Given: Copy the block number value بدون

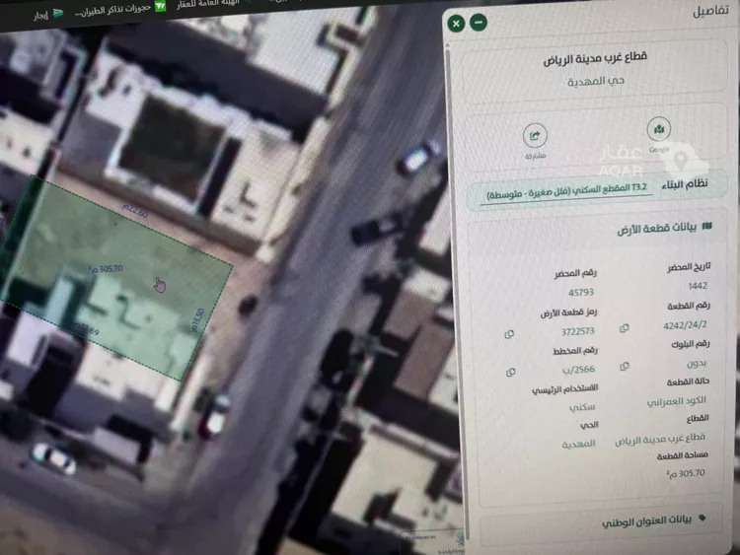Looking at the screenshot, I should click(625, 367).
